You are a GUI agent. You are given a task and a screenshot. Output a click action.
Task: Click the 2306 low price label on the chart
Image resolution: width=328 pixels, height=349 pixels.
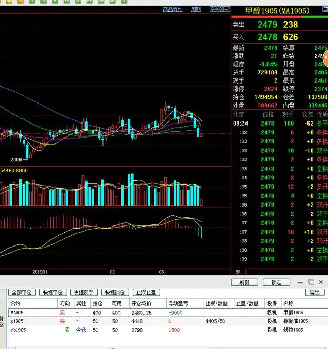[16, 159]
